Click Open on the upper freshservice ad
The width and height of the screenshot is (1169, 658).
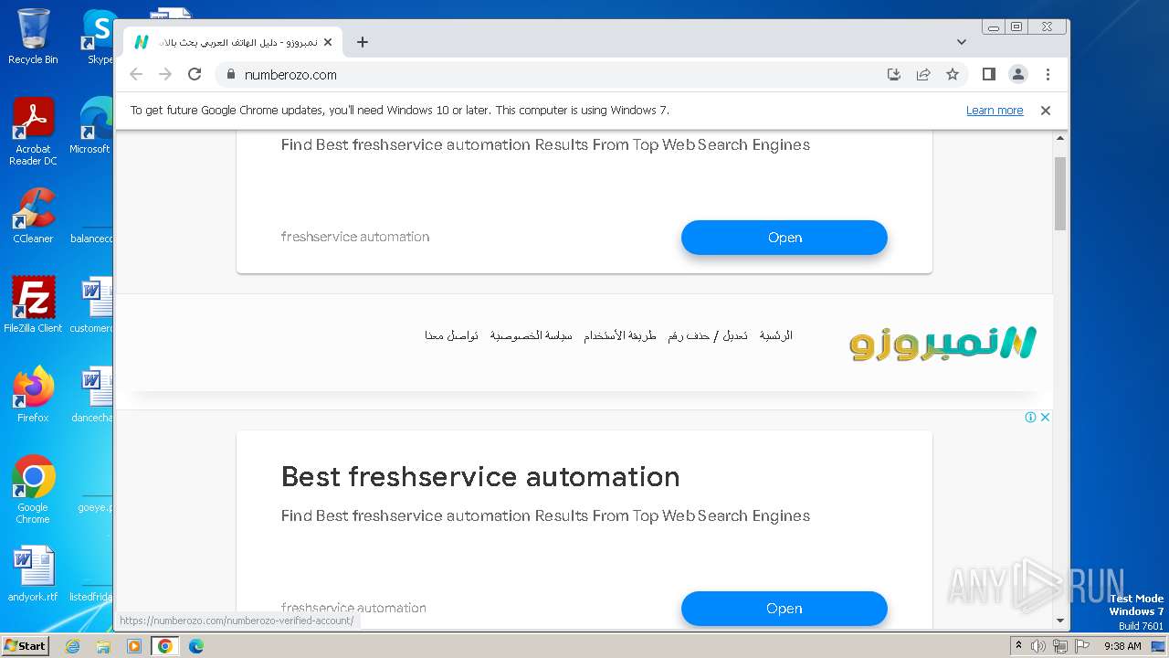[784, 238]
